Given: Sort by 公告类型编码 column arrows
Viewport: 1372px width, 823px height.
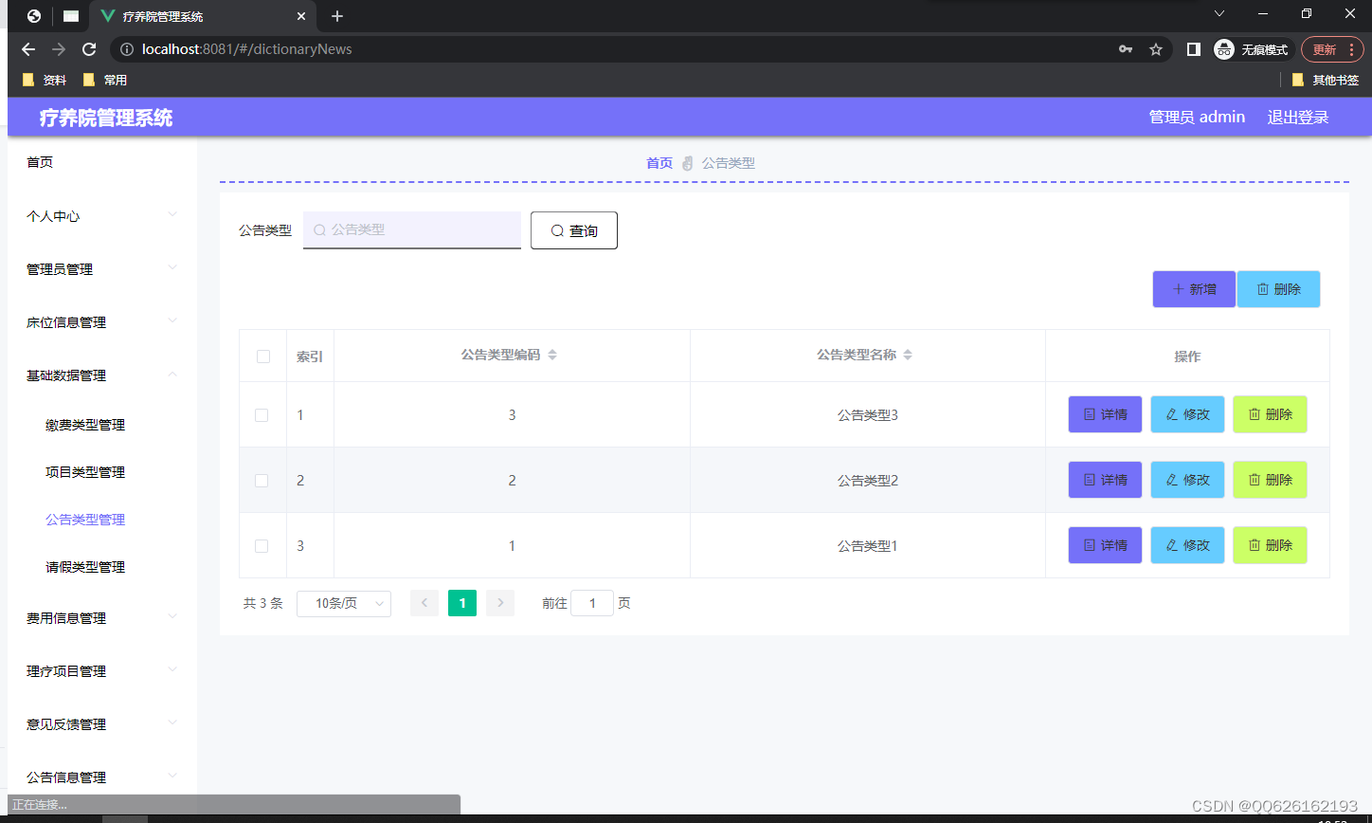Looking at the screenshot, I should point(552,355).
